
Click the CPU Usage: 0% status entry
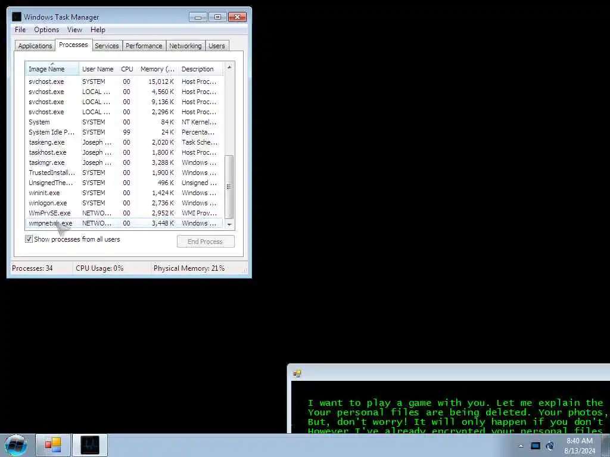coord(99,268)
